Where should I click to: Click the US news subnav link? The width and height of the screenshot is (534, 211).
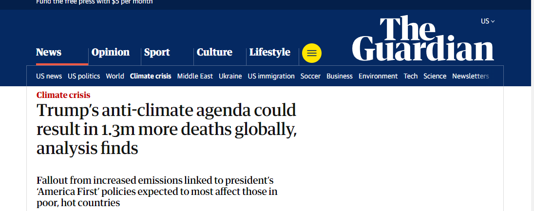(49, 76)
